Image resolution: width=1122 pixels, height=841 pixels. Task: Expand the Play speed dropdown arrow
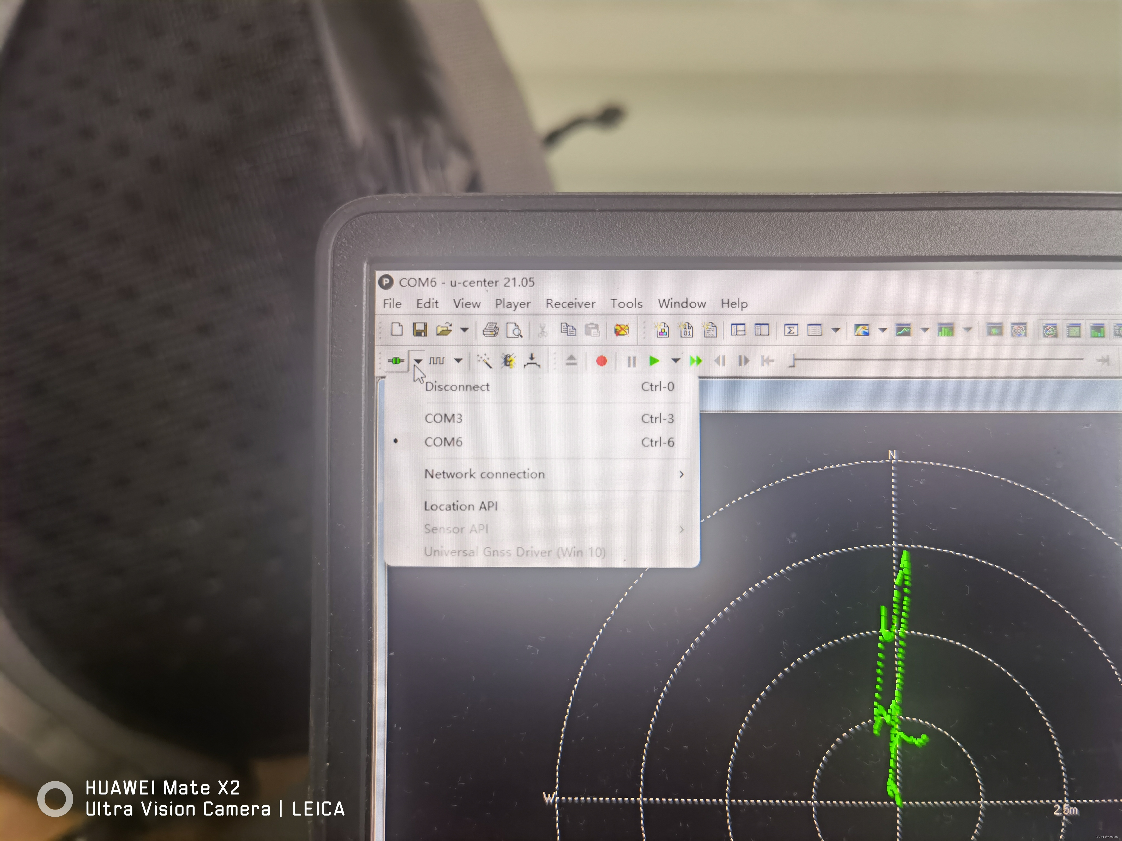(676, 361)
